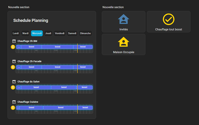199x125 pixels.
Task: Click the yellow hourglass icon on Chauffage Ch Facade row
Action: [x=13, y=67]
